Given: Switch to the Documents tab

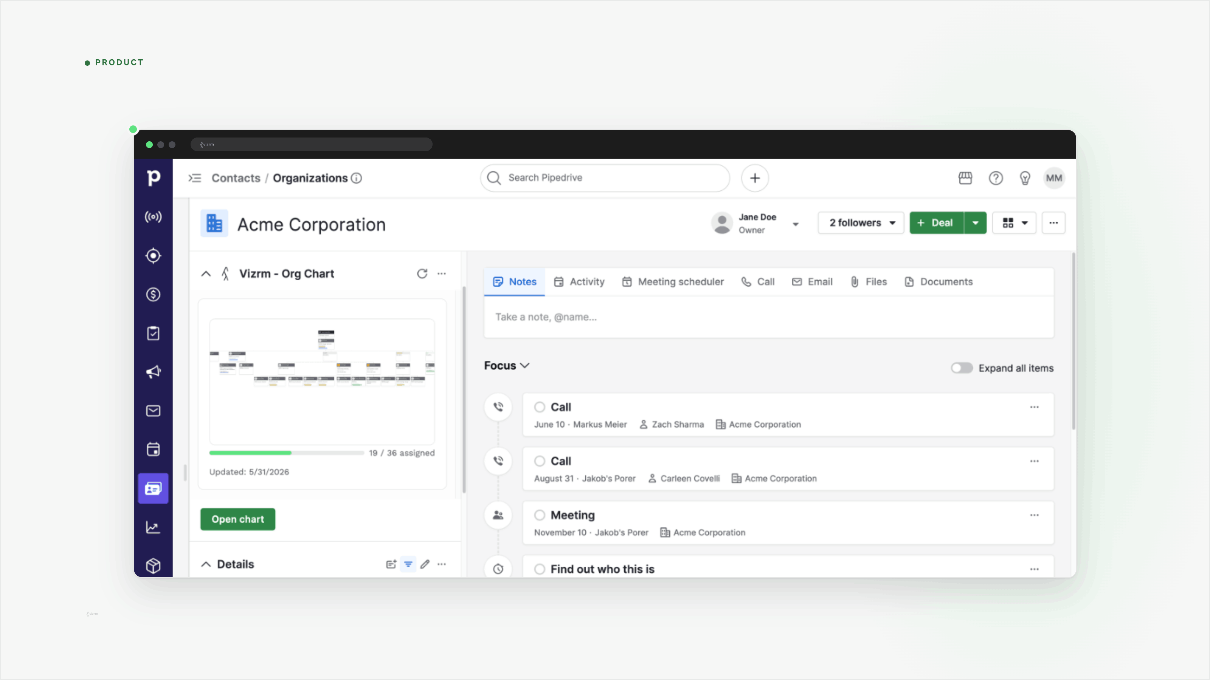Looking at the screenshot, I should [x=939, y=282].
